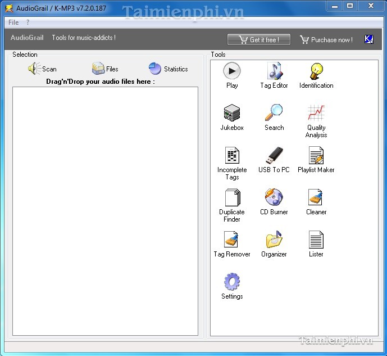Open the Duplicate Finder tool
The image size is (387, 356).
(232, 198)
